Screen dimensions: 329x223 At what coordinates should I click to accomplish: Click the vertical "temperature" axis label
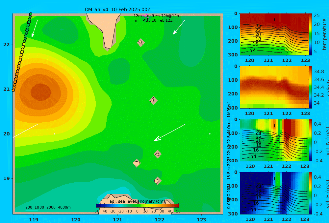(x=325, y=34)
